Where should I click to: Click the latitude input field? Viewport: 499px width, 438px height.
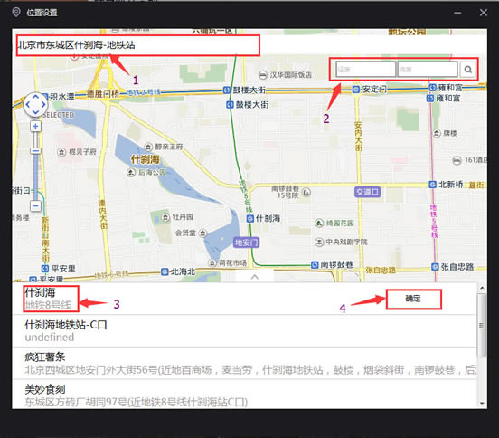pos(428,69)
